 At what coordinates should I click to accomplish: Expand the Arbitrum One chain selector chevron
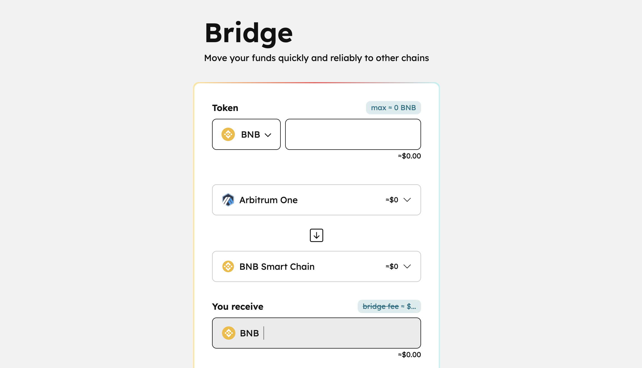(407, 200)
